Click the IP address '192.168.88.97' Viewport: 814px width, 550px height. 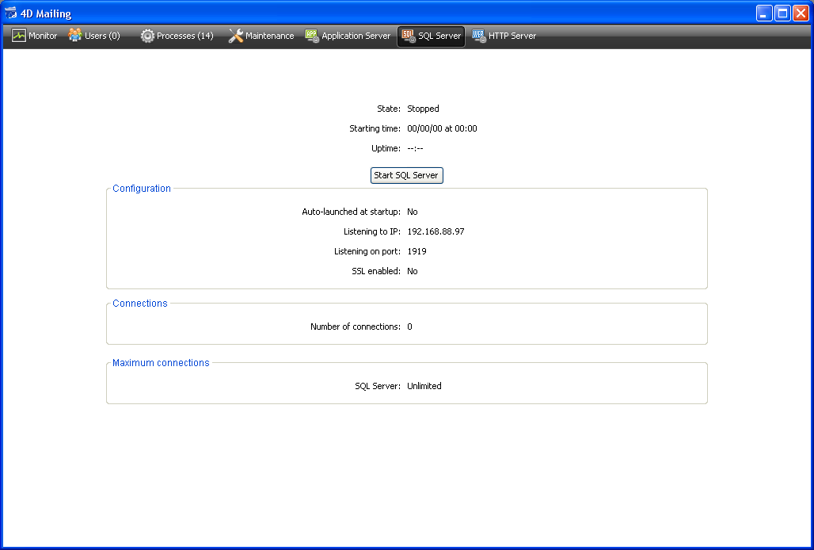point(436,231)
